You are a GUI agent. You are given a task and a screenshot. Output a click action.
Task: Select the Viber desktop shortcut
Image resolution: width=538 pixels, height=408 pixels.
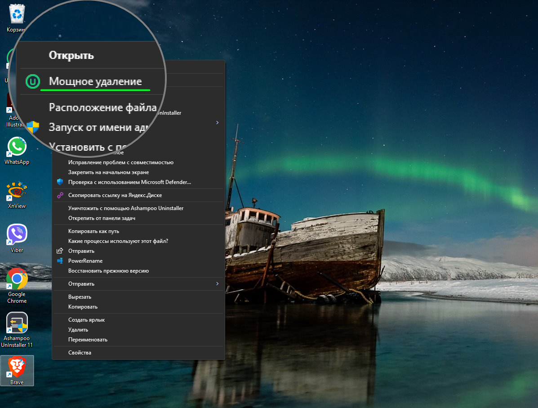[17, 238]
